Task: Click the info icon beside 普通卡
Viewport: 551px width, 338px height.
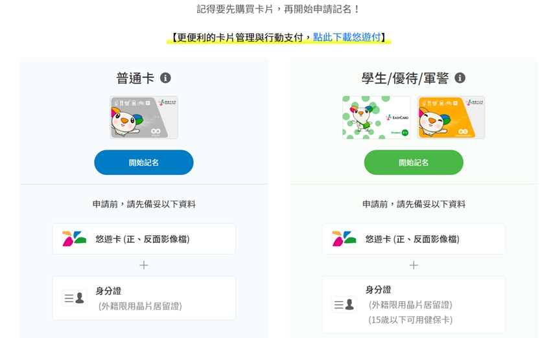Action: [x=165, y=78]
